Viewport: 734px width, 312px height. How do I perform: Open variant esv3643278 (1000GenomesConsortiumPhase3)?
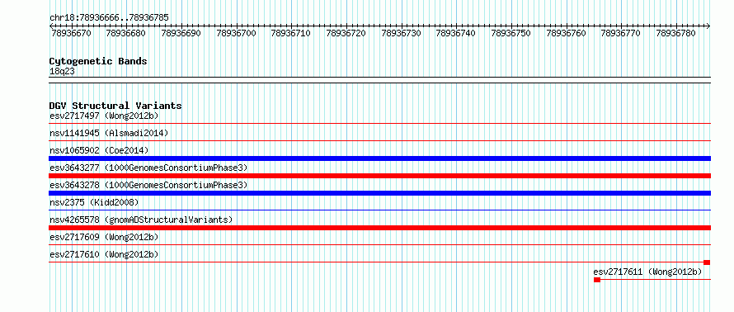(x=148, y=185)
